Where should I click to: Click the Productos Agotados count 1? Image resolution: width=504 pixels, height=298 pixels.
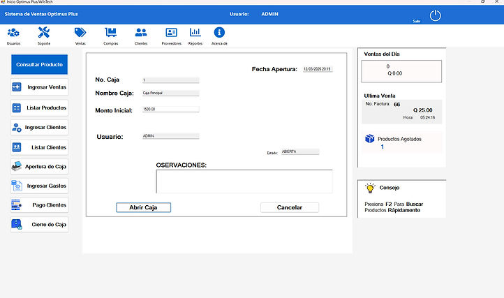pos(382,147)
